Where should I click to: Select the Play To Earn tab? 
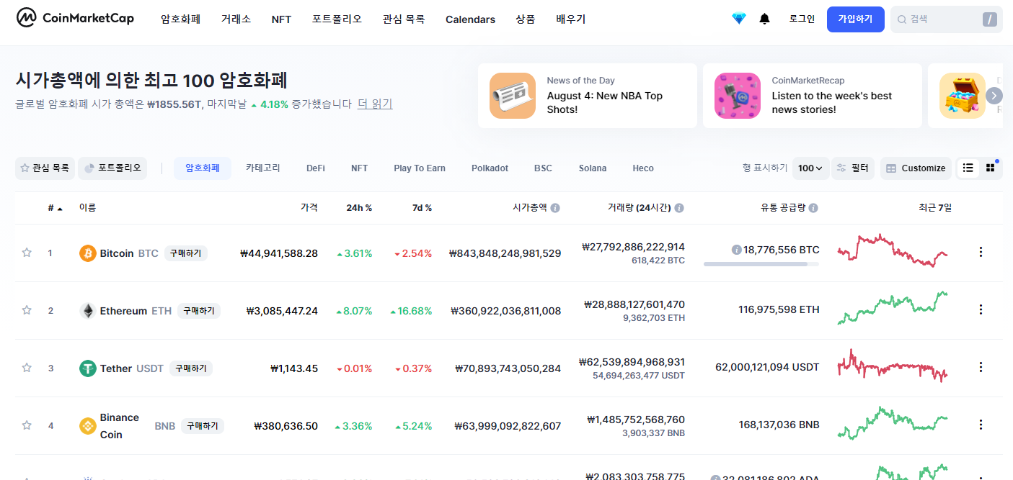coord(420,168)
